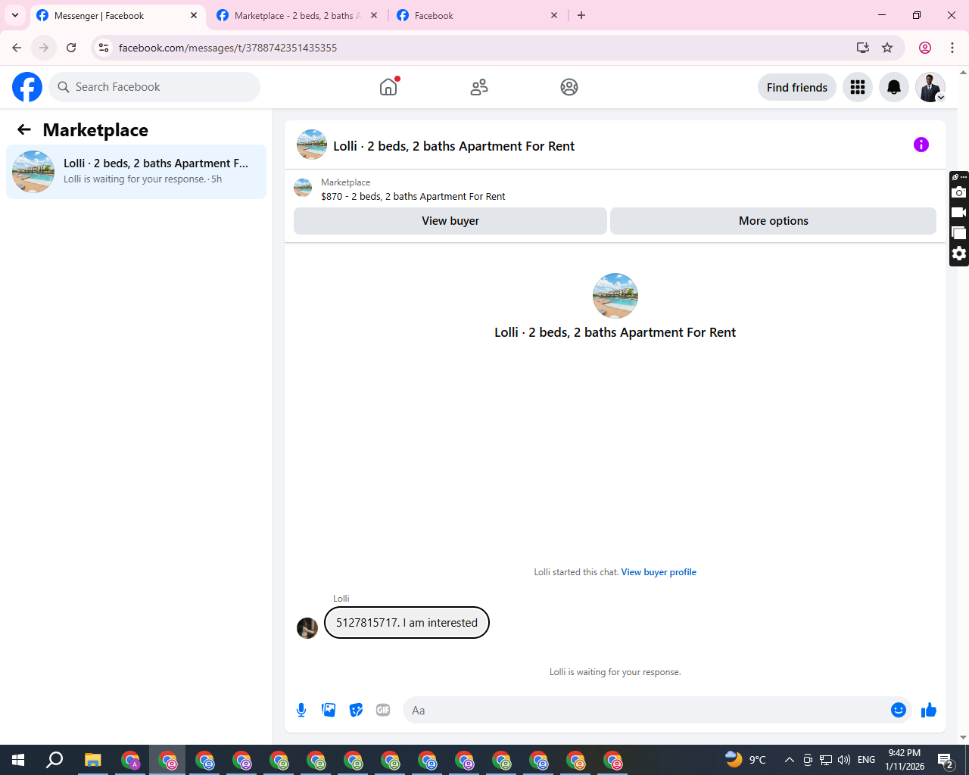Image resolution: width=969 pixels, height=775 pixels.
Task: Send a thumbs-up like
Action: (x=929, y=710)
